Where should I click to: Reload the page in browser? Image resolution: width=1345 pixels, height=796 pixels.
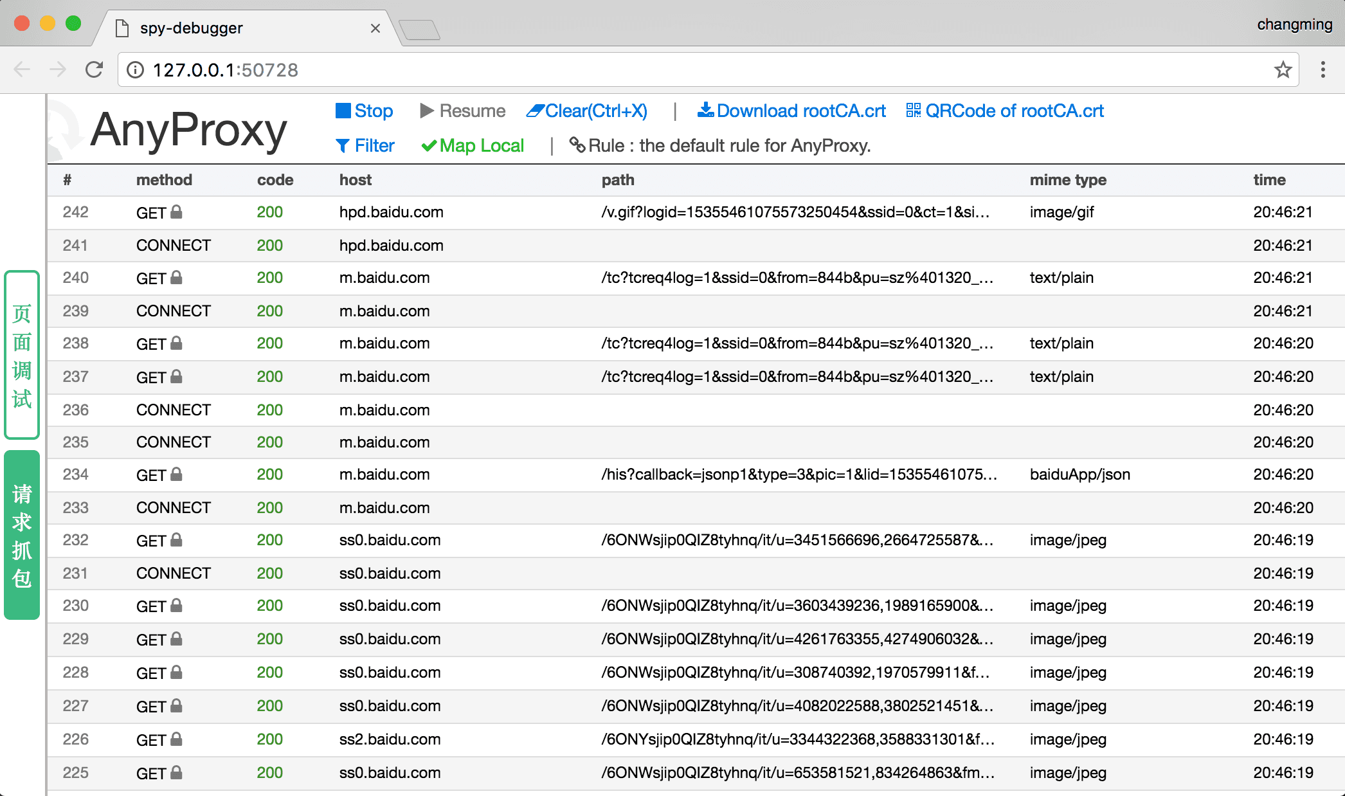[95, 69]
